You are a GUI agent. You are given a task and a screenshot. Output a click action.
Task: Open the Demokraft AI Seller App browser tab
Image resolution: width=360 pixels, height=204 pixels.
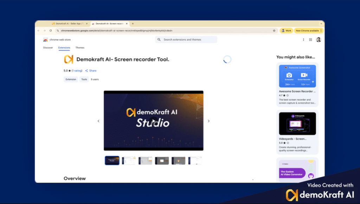pos(69,24)
